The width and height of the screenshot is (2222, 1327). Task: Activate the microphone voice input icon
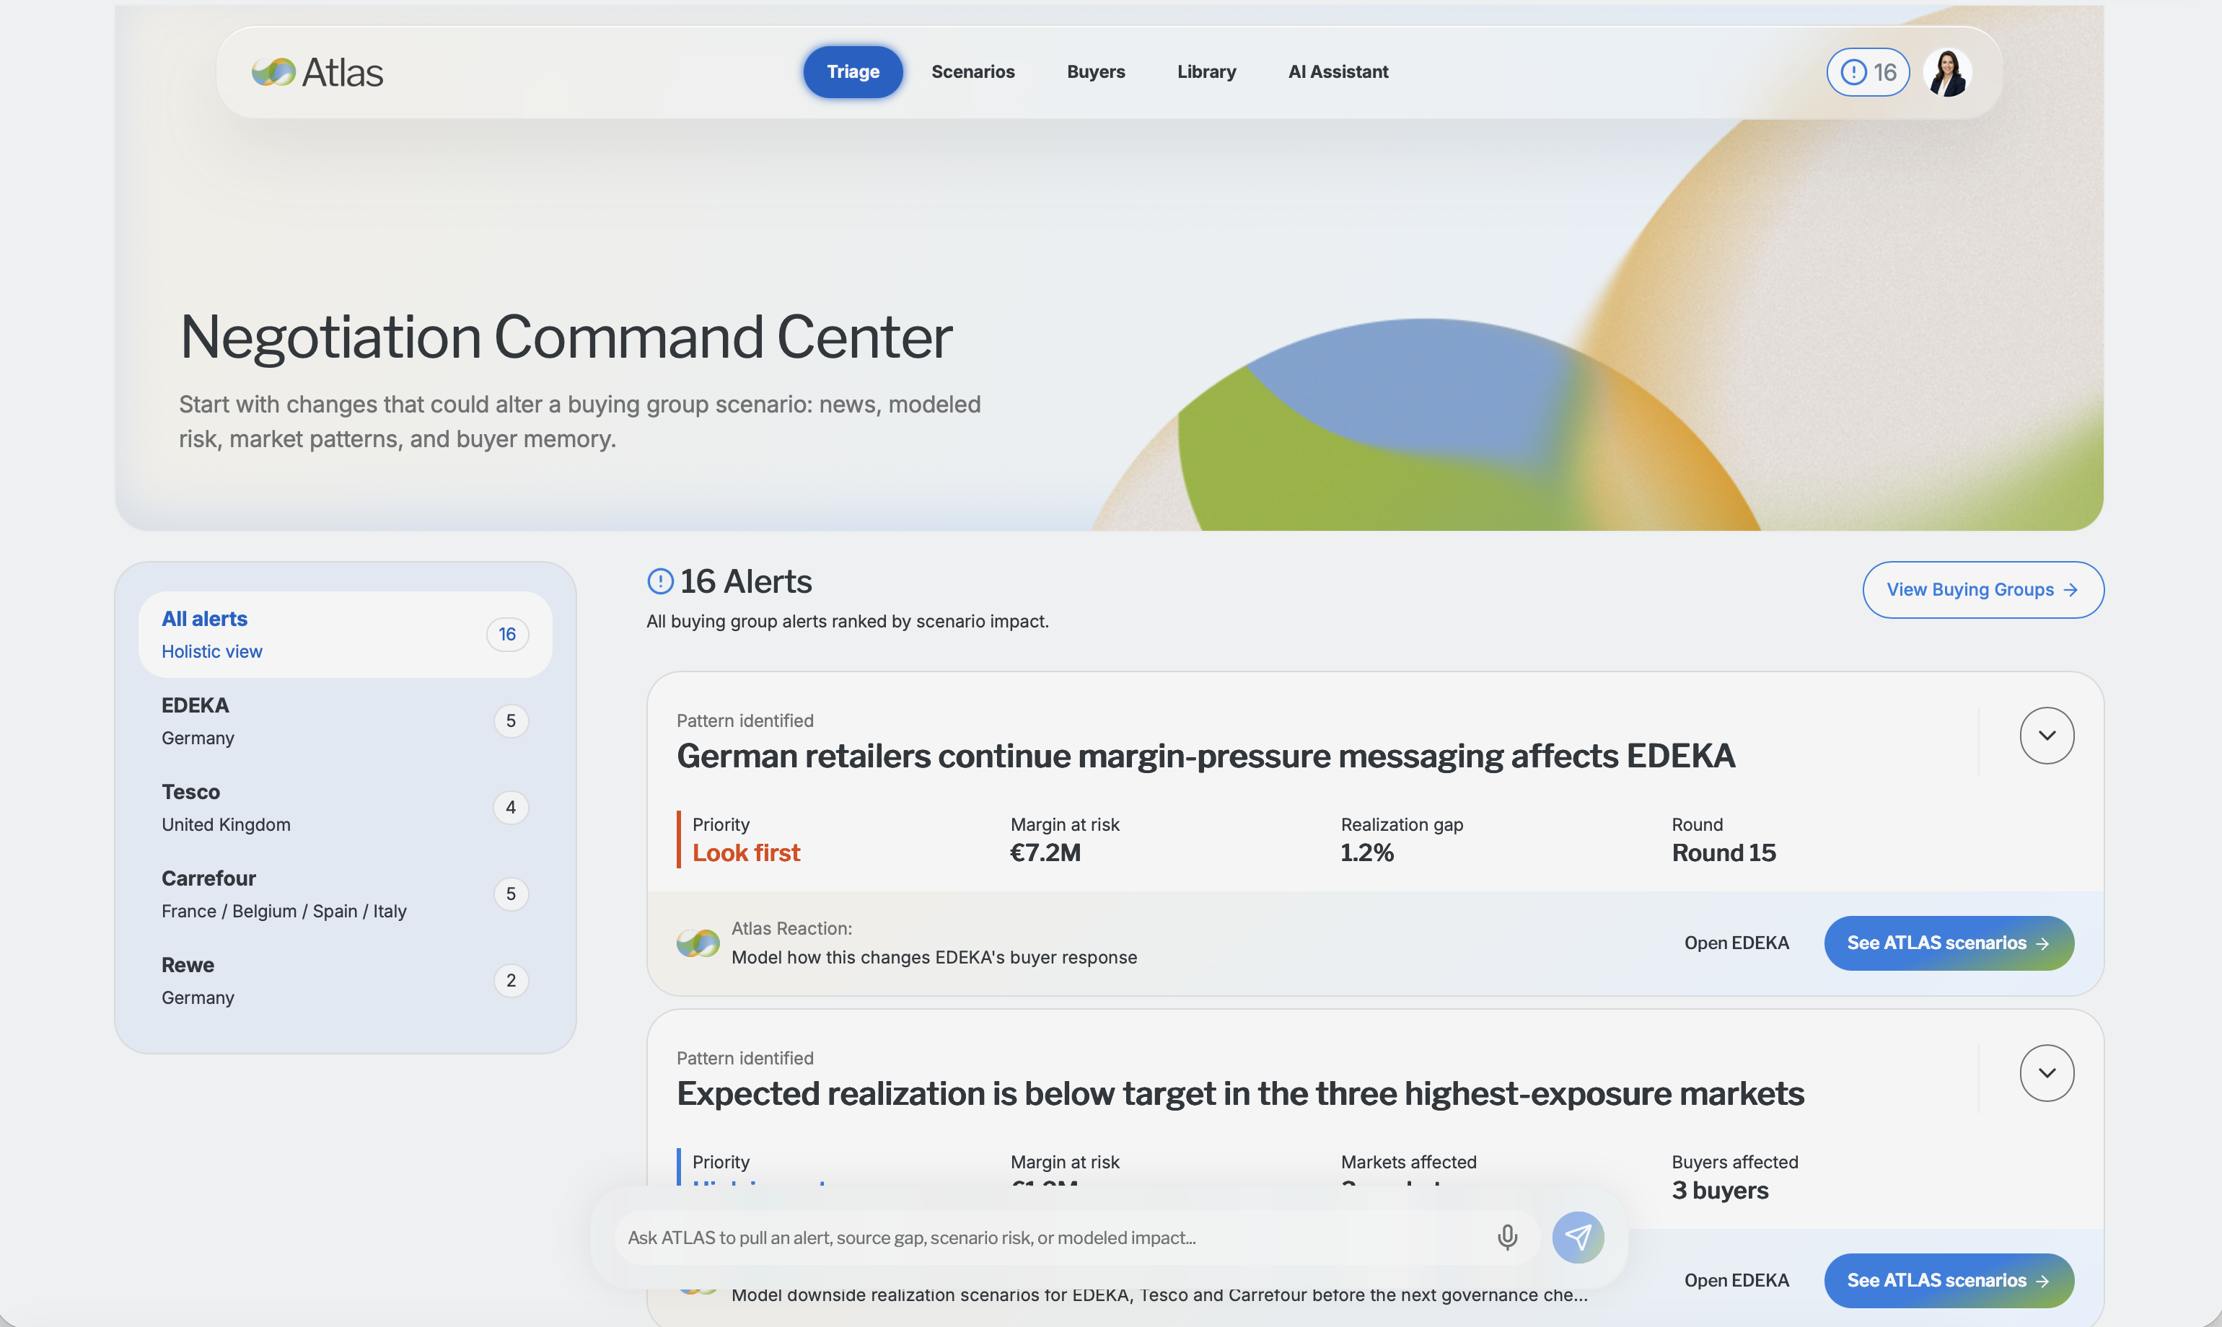point(1507,1238)
